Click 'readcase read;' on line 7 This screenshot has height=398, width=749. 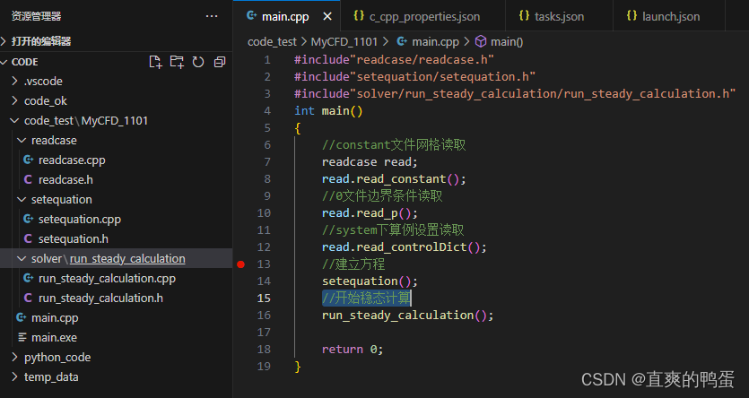coord(370,162)
